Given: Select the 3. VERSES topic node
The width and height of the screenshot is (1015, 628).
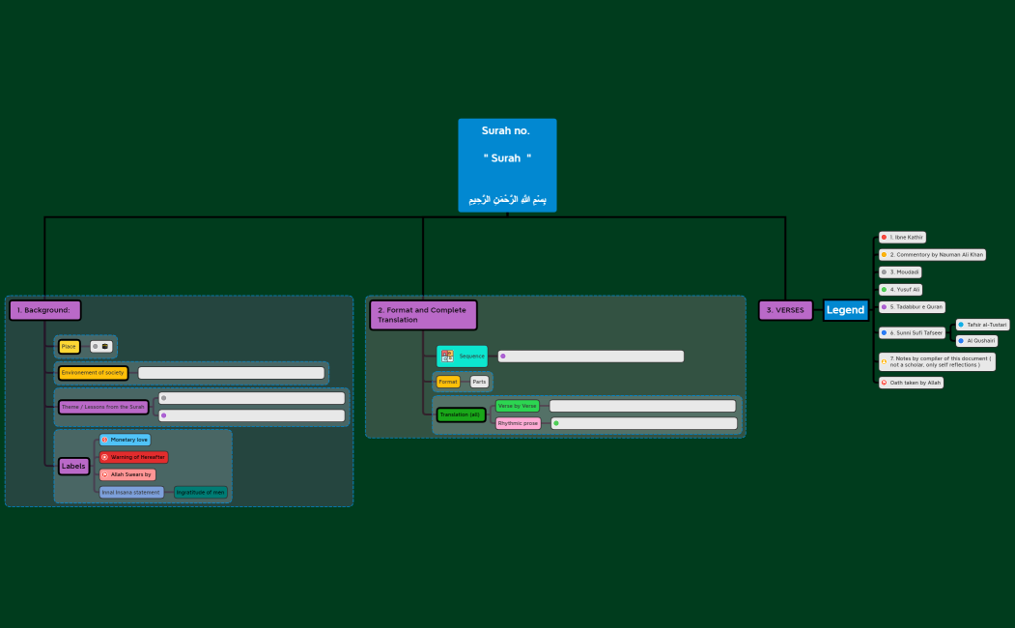Looking at the screenshot, I should point(785,310).
